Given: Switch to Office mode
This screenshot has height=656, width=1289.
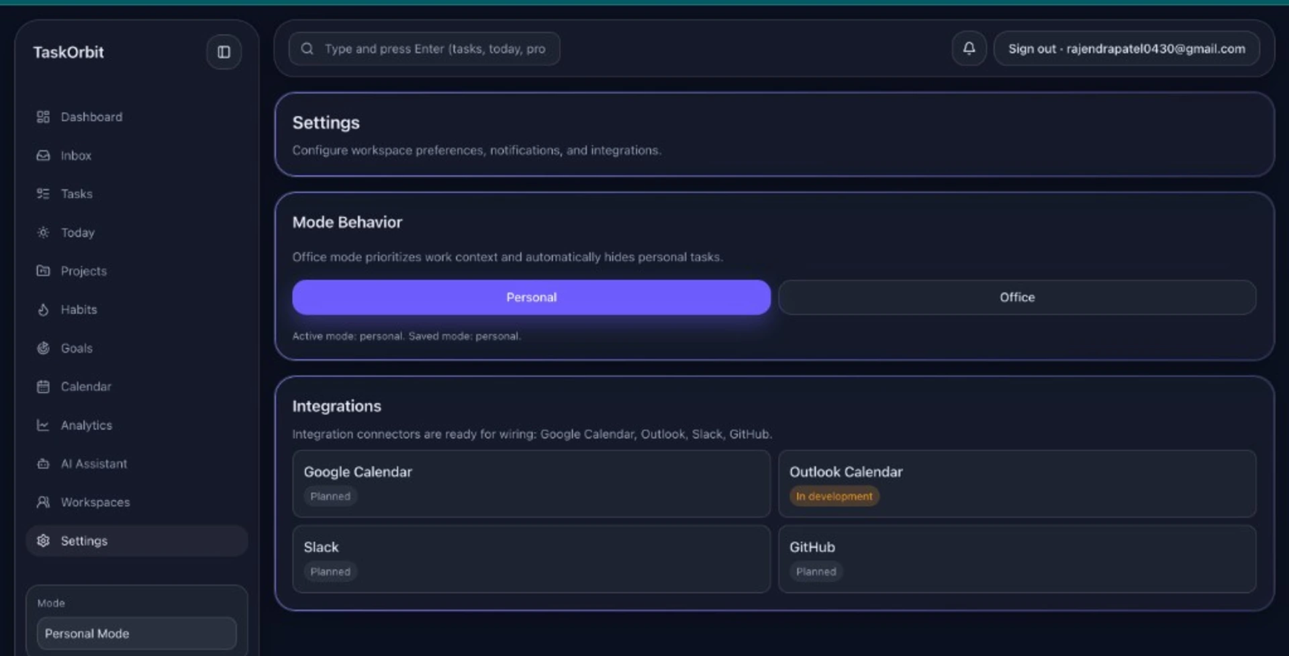Looking at the screenshot, I should click(1017, 297).
